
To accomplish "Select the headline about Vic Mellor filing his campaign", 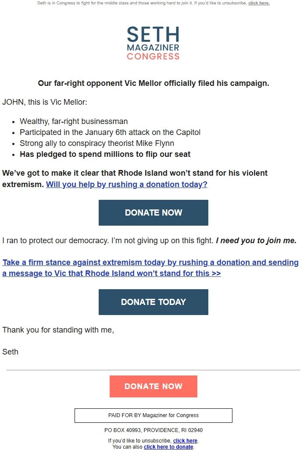I will (x=153, y=83).
